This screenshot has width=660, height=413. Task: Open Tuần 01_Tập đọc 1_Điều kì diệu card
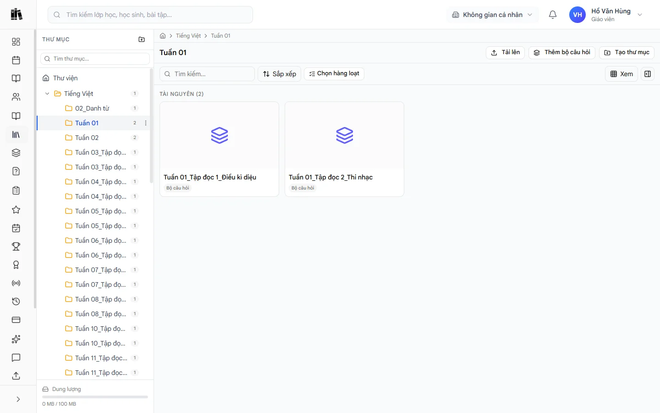click(x=219, y=149)
